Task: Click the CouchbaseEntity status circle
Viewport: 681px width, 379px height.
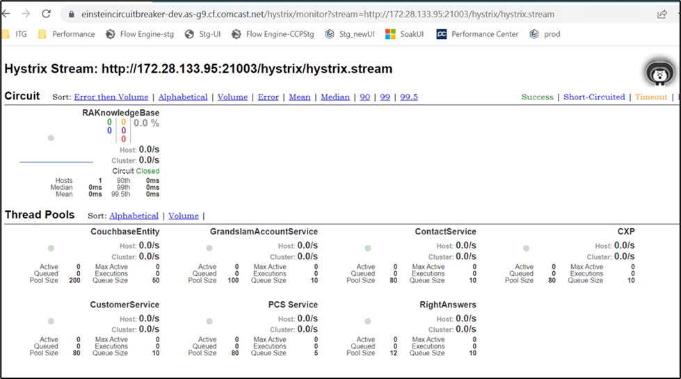Action: [x=51, y=248]
